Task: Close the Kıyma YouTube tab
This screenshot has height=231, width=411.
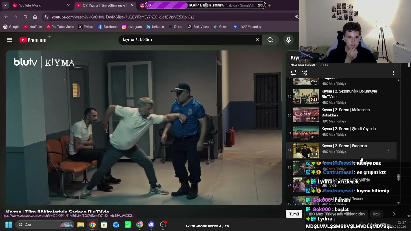Action: 132,5
